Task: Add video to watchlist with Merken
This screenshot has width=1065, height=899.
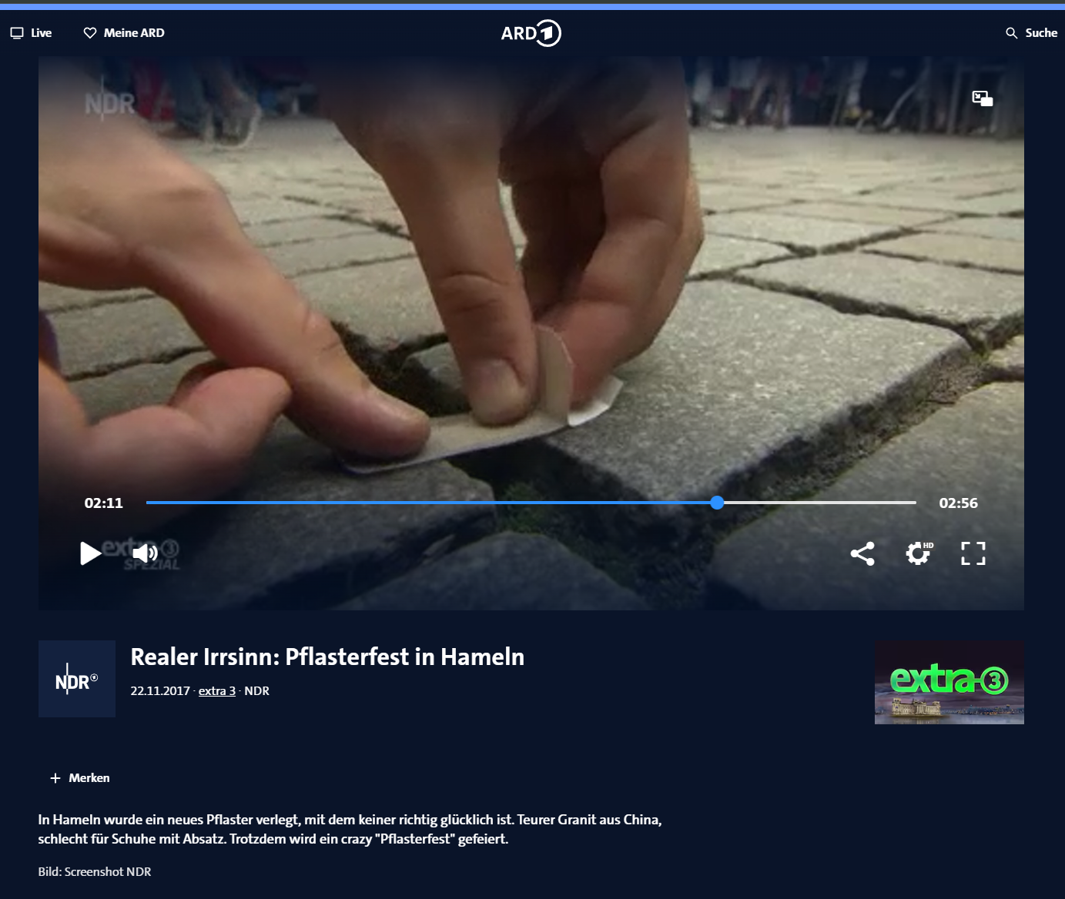Action: point(80,778)
